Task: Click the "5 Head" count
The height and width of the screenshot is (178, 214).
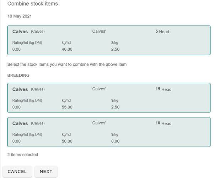Action: pos(162,32)
